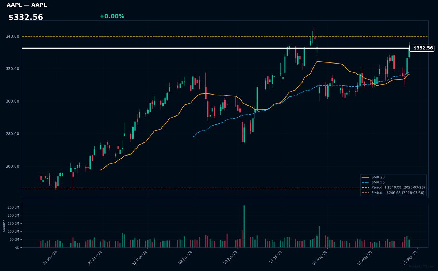
Task: Click the AAPL — AAPL chart title
Action: (27, 5)
